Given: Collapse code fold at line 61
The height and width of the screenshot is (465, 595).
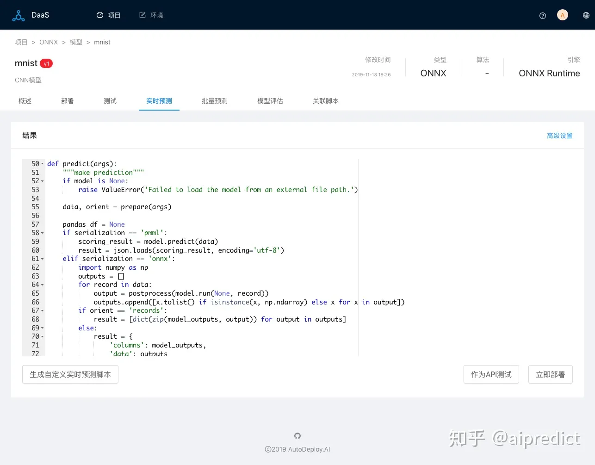Looking at the screenshot, I should [x=43, y=259].
